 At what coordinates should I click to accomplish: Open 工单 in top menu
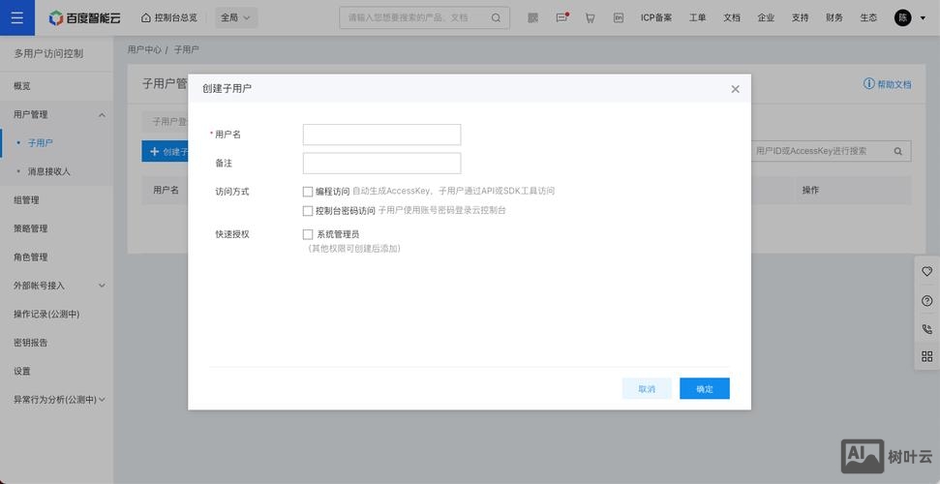(697, 18)
